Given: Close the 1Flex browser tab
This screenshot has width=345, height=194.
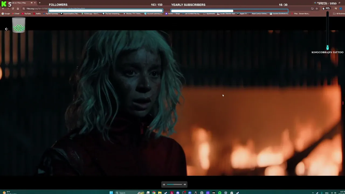Looking at the screenshot, I should pyautogui.click(x=35, y=3).
